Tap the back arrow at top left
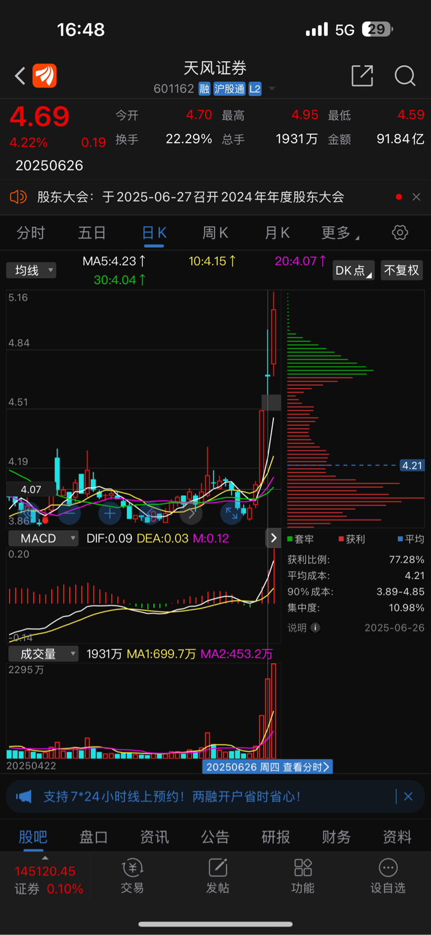 [20, 76]
